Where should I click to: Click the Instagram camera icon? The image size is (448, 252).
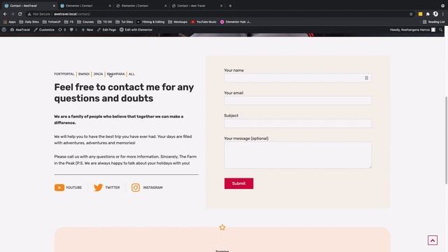(136, 188)
